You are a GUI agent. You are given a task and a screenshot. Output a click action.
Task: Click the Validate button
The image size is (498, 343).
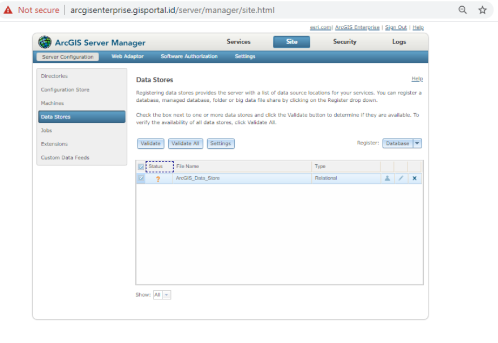point(151,143)
